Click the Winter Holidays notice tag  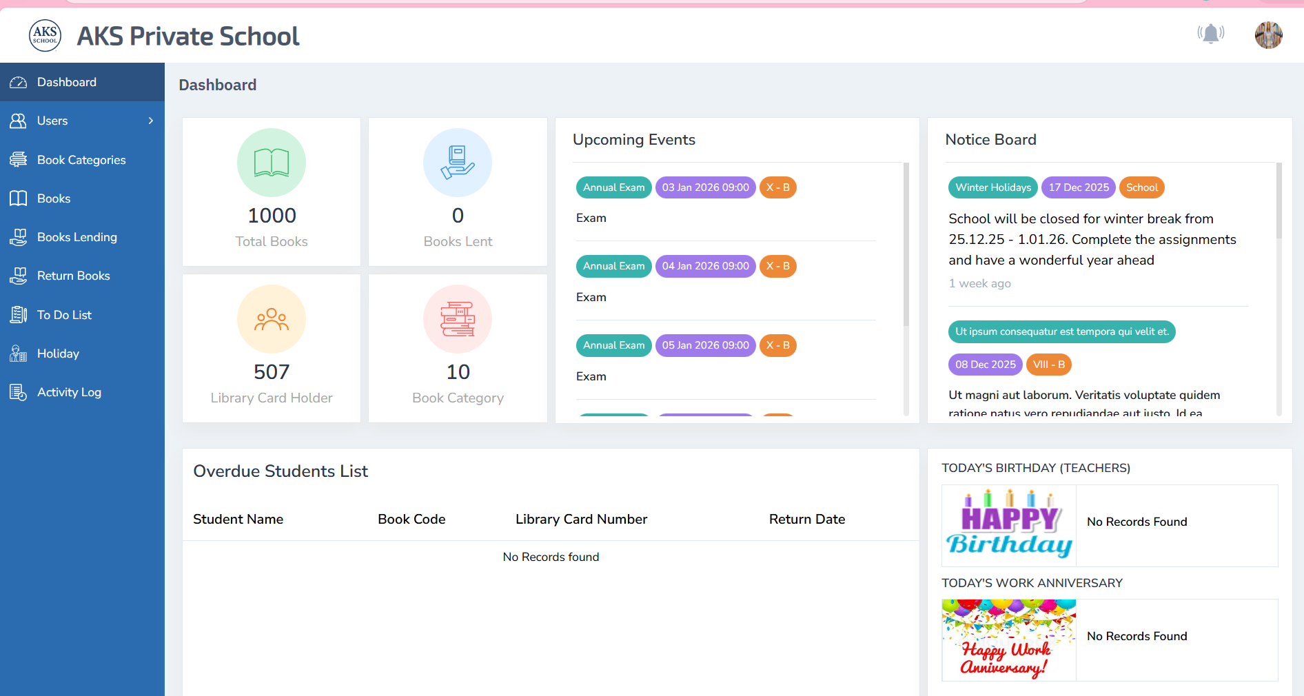tap(992, 187)
